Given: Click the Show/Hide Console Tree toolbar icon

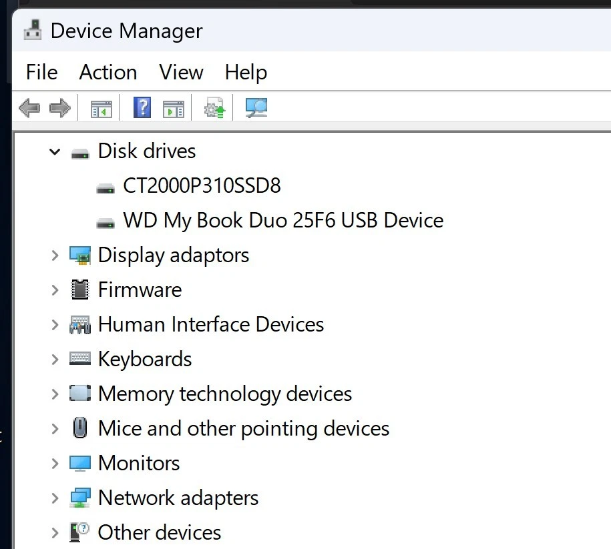Looking at the screenshot, I should tap(100, 107).
